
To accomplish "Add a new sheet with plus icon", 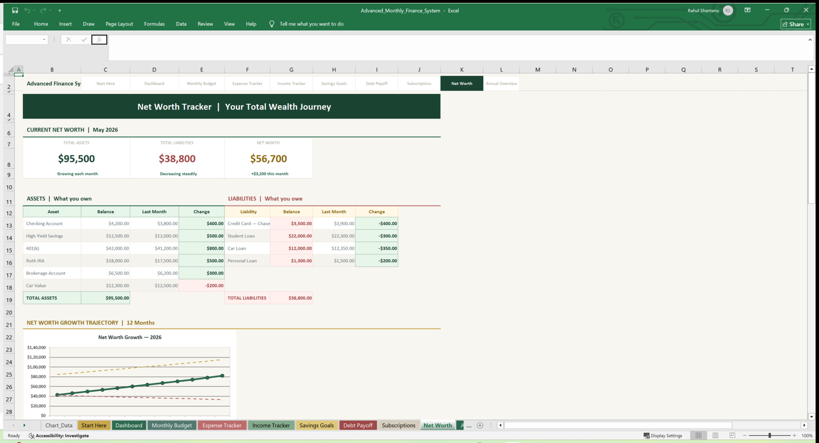I will click(480, 425).
